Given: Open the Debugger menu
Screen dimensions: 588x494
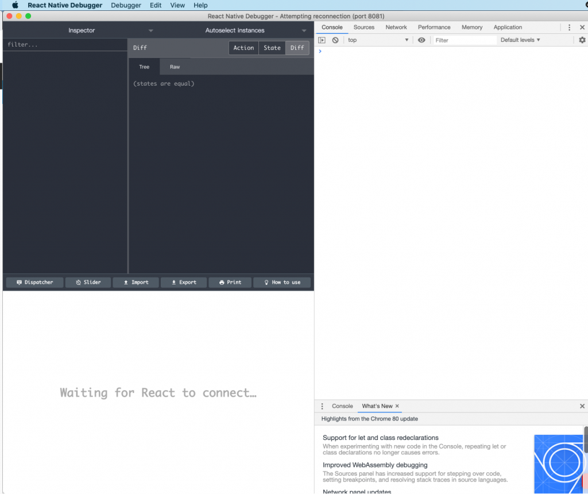Looking at the screenshot, I should pyautogui.click(x=126, y=5).
